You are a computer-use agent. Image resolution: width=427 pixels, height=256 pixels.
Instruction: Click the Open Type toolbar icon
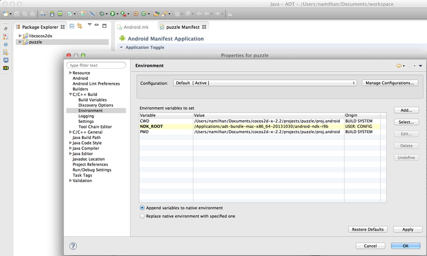156,14
